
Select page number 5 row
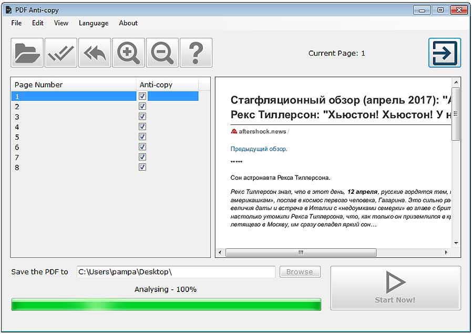105,137
